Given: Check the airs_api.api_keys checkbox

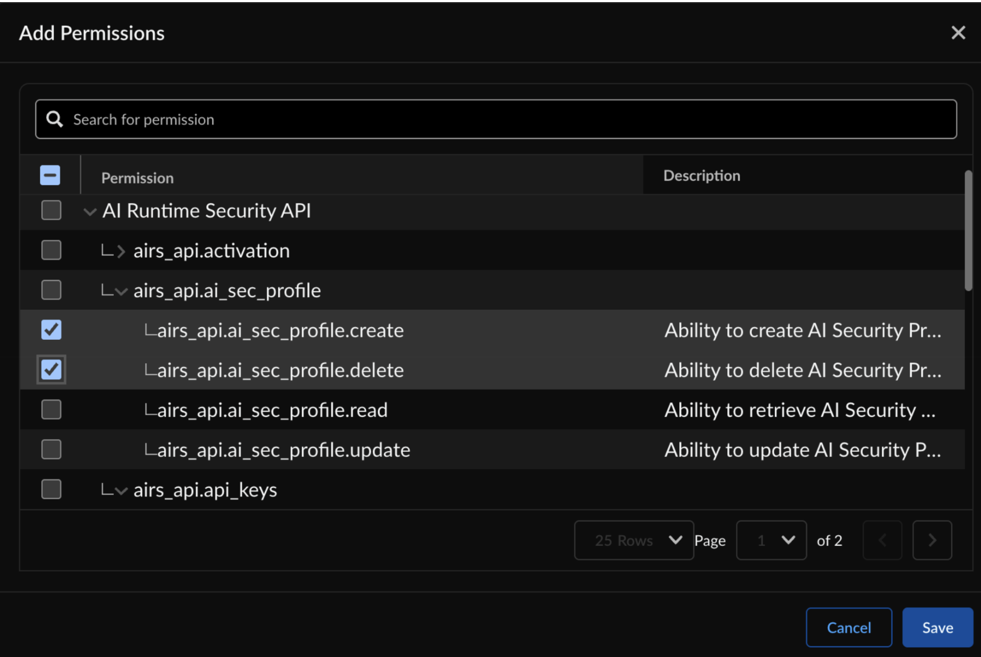Looking at the screenshot, I should pos(51,489).
